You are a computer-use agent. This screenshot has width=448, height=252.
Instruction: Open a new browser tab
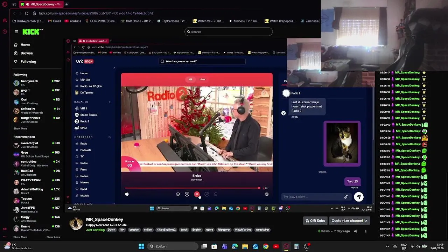tap(66, 4)
